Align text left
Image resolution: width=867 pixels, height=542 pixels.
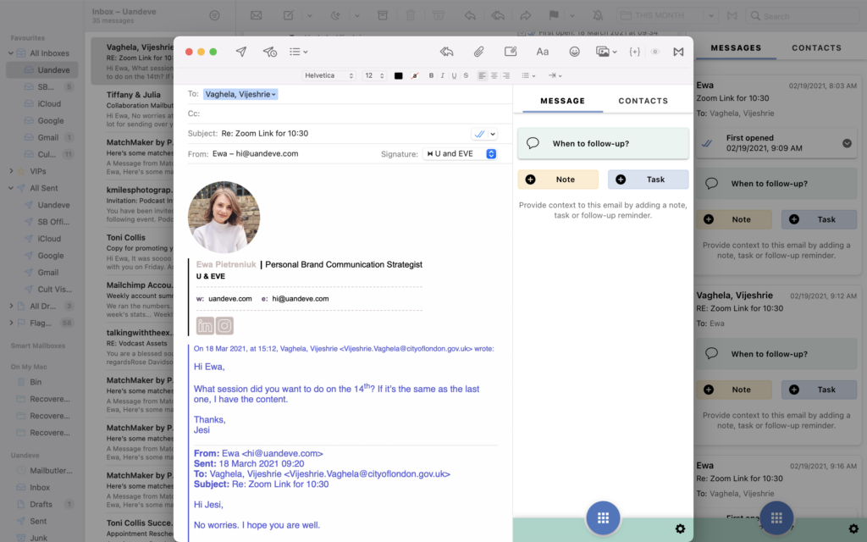482,75
